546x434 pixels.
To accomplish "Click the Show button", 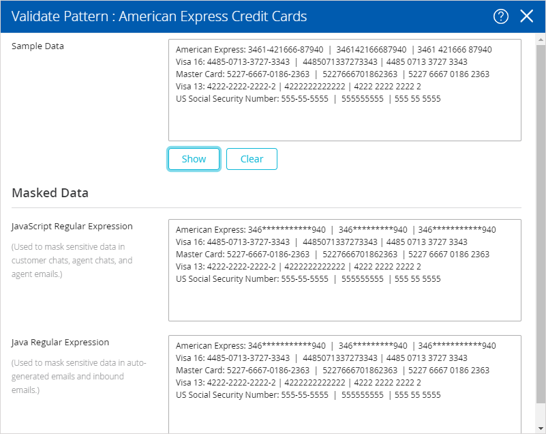I will point(194,159).
